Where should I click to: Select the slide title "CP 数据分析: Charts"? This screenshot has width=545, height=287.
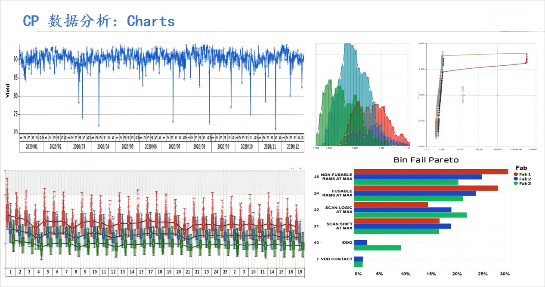coord(99,21)
